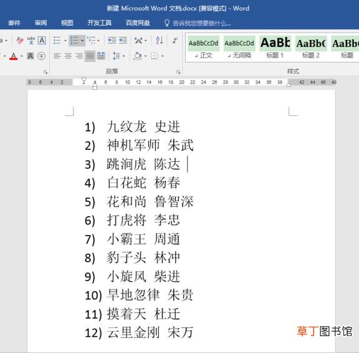The height and width of the screenshot is (353, 359).
Task: Switch to the 视图 tab
Action: pos(67,22)
